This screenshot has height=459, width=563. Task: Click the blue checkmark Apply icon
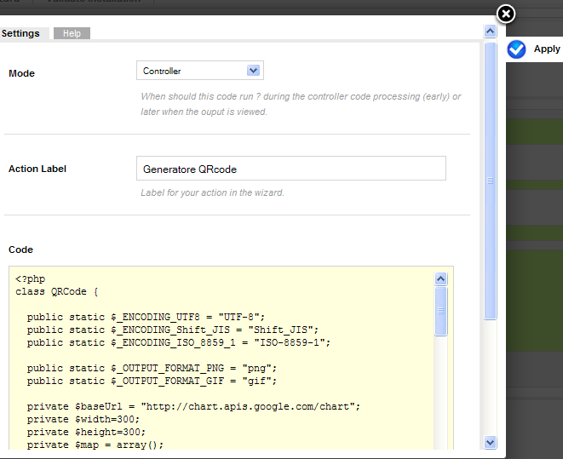pos(516,49)
